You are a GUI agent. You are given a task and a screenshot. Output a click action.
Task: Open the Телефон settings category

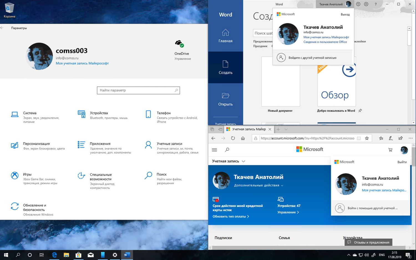(x=171, y=117)
